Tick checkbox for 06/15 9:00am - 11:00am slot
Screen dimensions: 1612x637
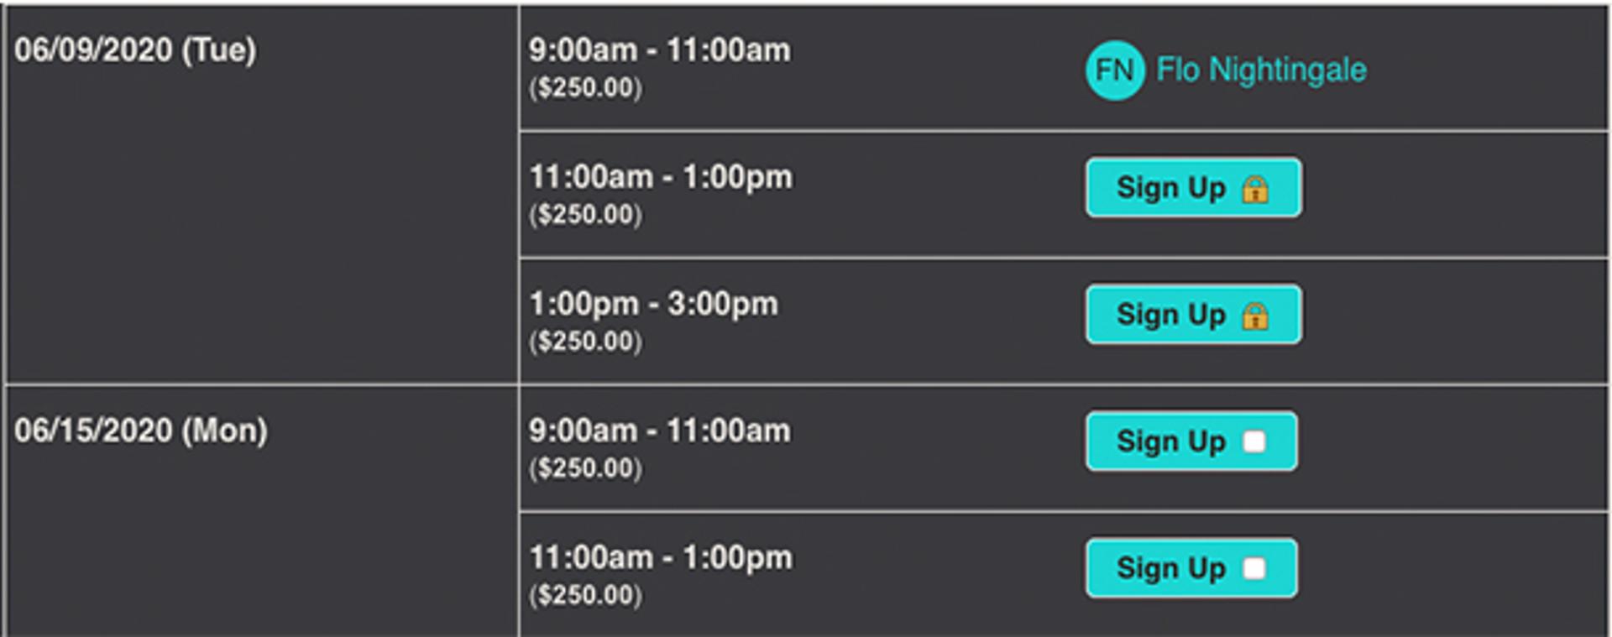coord(1254,441)
